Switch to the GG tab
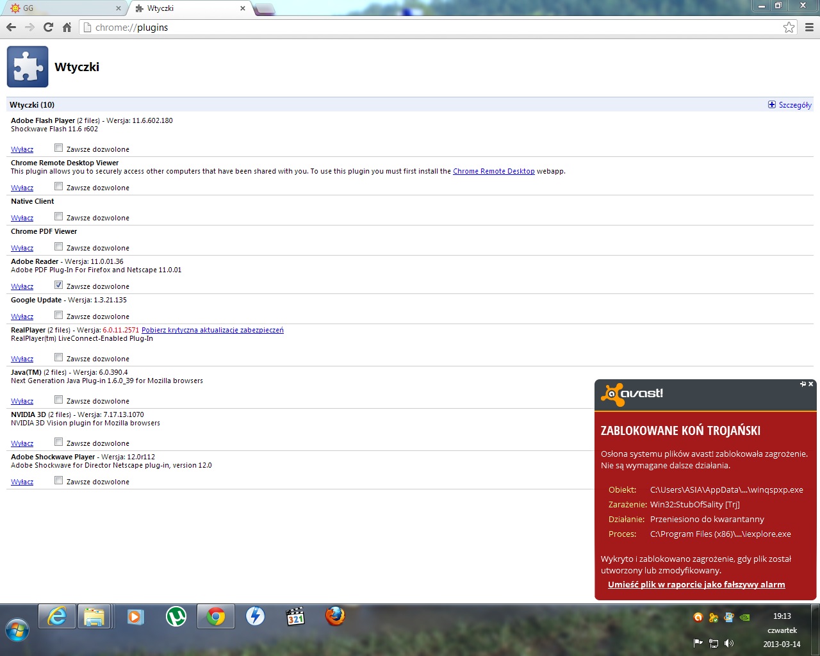This screenshot has height=656, width=820. 64,8
